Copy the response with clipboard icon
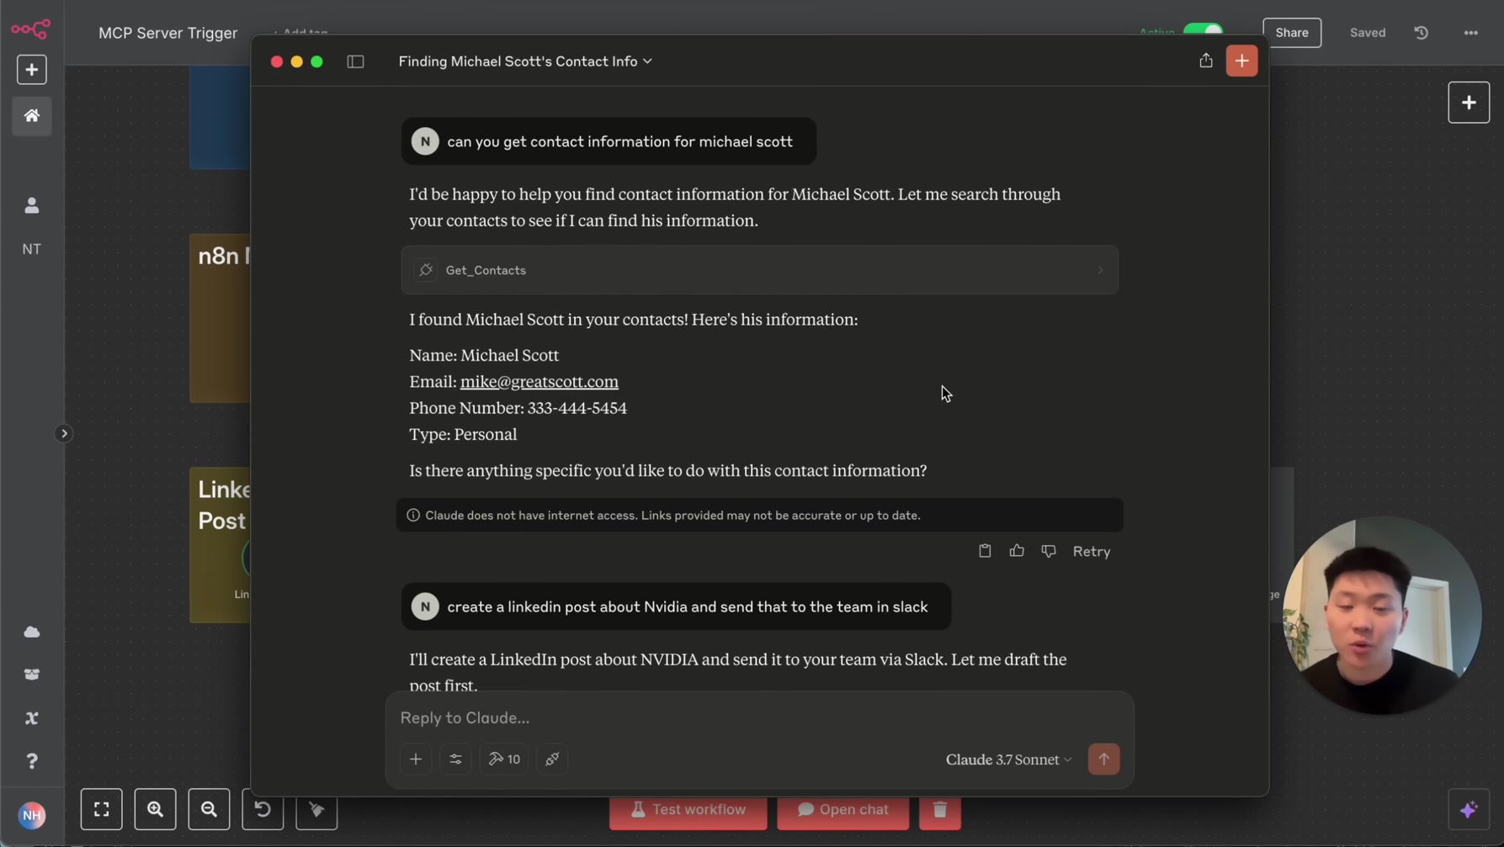 (985, 551)
